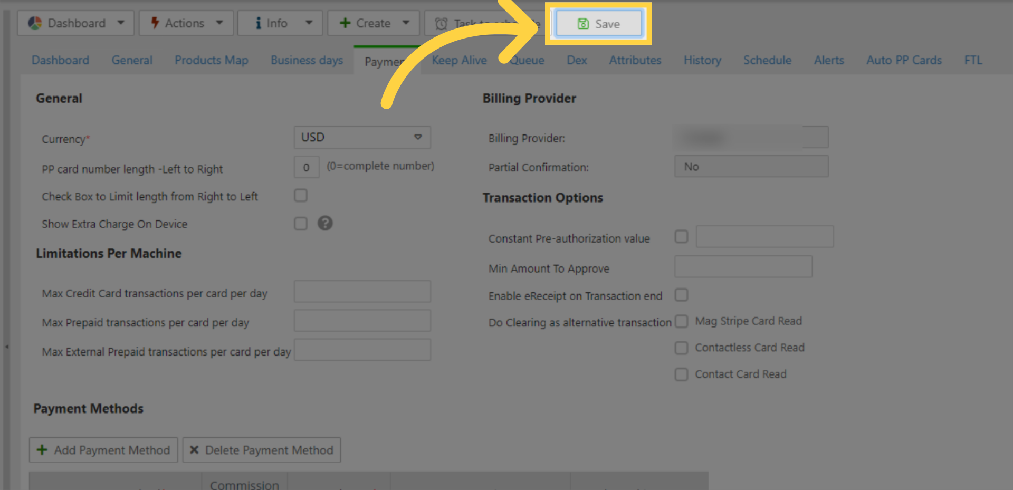Image resolution: width=1013 pixels, height=490 pixels.
Task: Open the Auto PP Cards tab
Action: 904,60
